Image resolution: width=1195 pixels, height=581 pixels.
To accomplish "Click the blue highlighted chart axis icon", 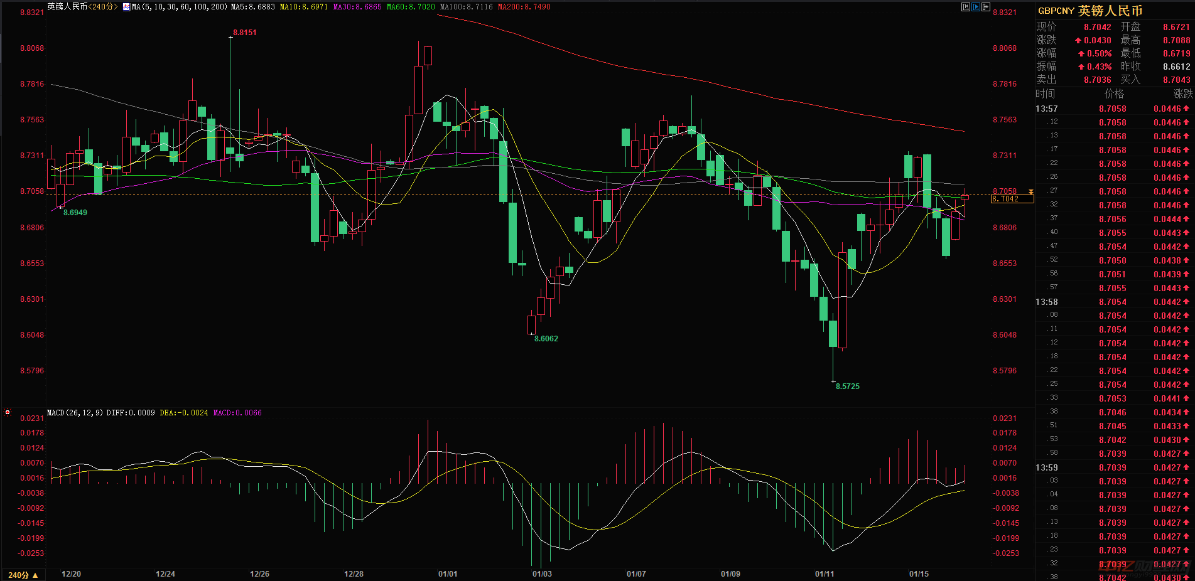I will point(976,7).
